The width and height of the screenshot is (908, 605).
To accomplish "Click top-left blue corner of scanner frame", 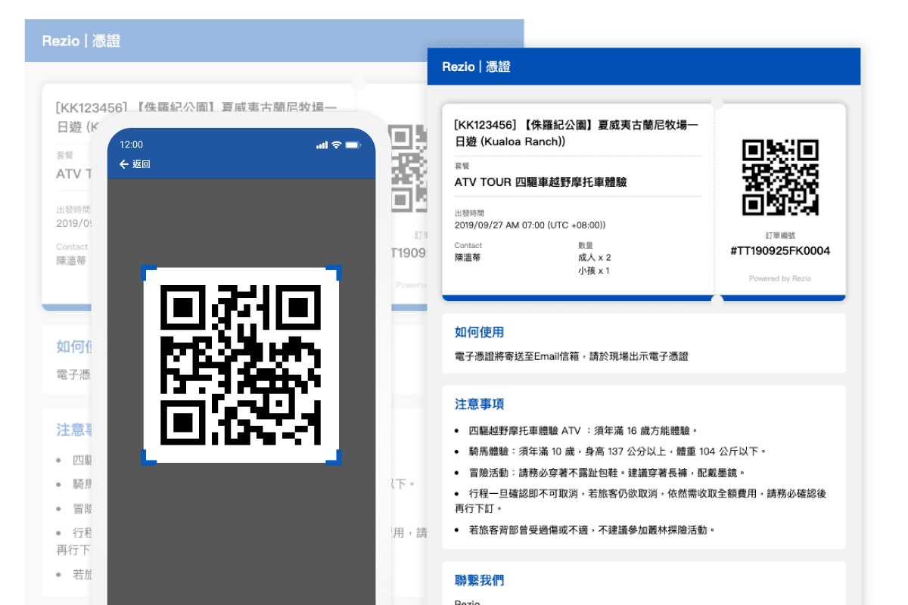I will (149, 272).
